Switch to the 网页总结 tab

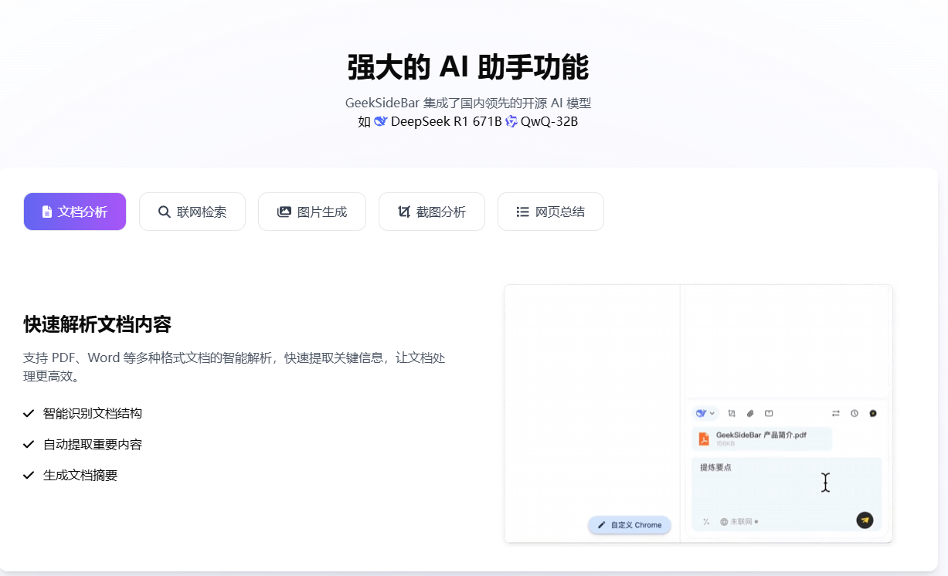click(550, 212)
